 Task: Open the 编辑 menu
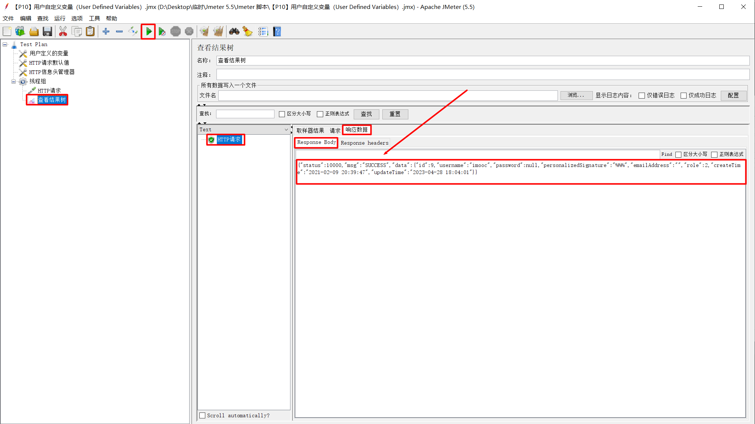point(26,18)
